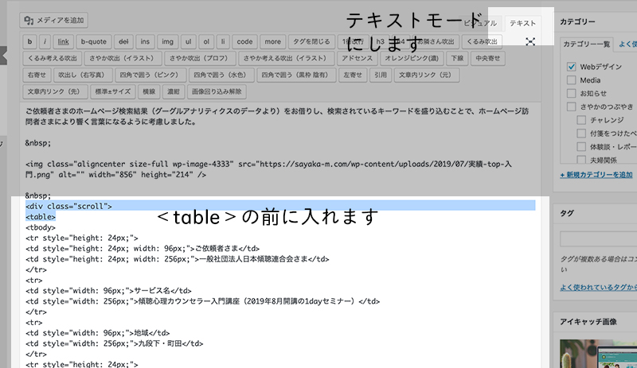The image size is (637, 368).
Task: Click into the タグ input field
Action: [599, 239]
